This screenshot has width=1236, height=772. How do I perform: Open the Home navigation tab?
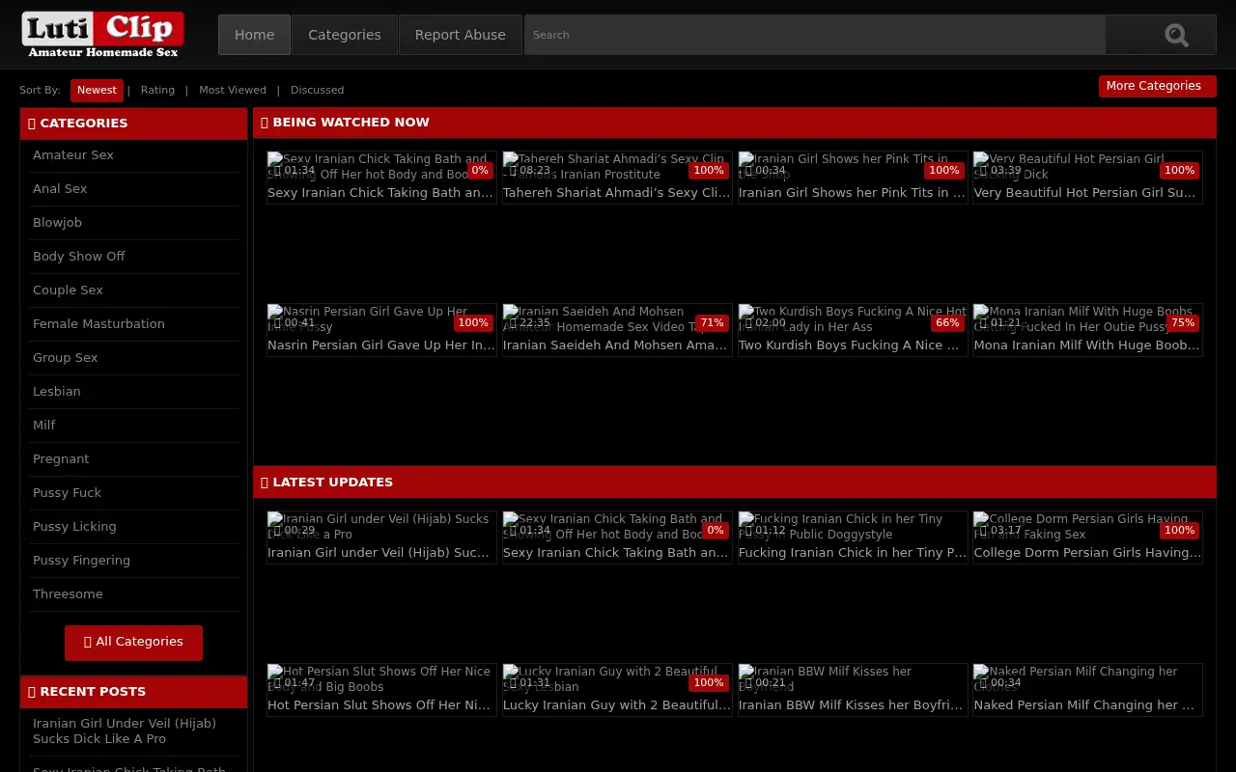tap(254, 35)
